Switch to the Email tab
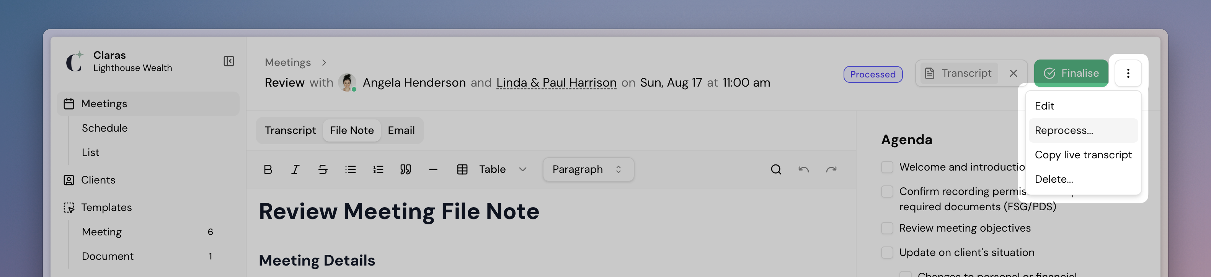Screen dimensions: 1211x277 pos(401,130)
